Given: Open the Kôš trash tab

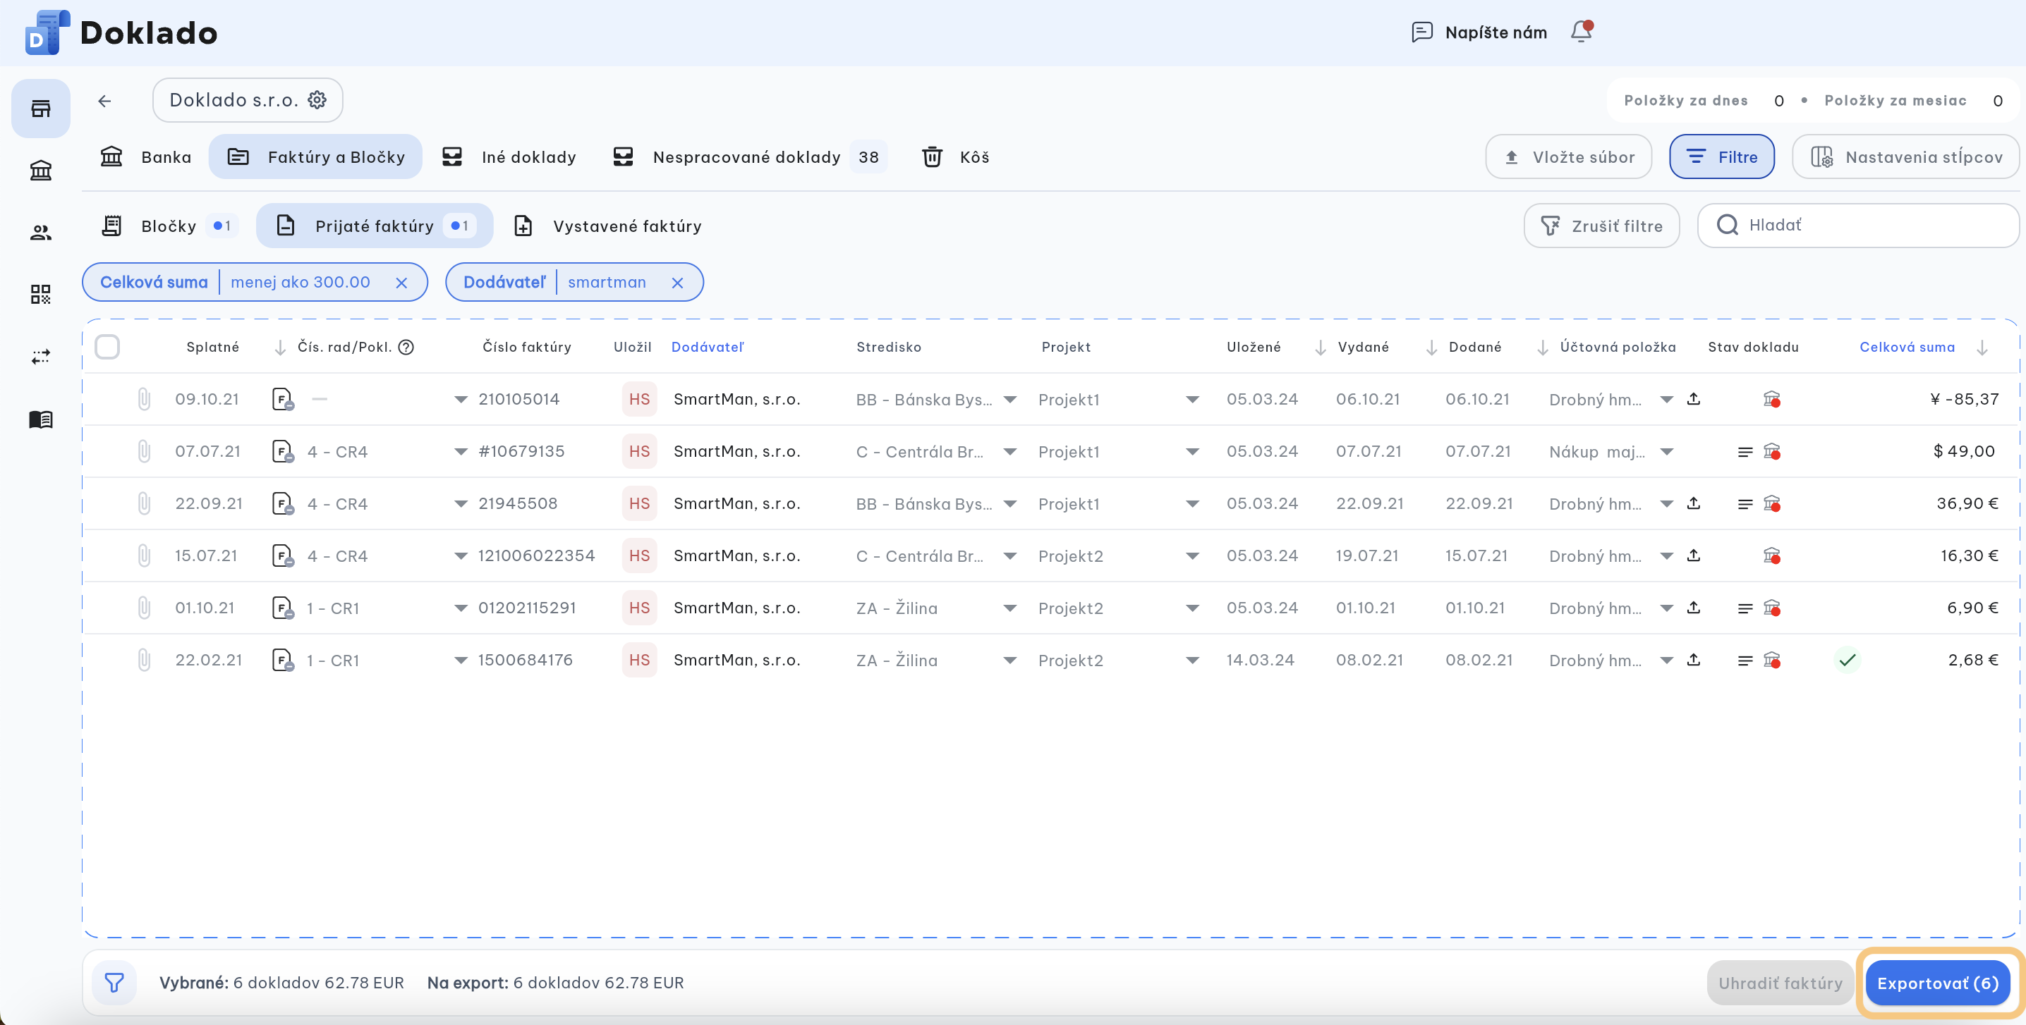Looking at the screenshot, I should pyautogui.click(x=956, y=157).
